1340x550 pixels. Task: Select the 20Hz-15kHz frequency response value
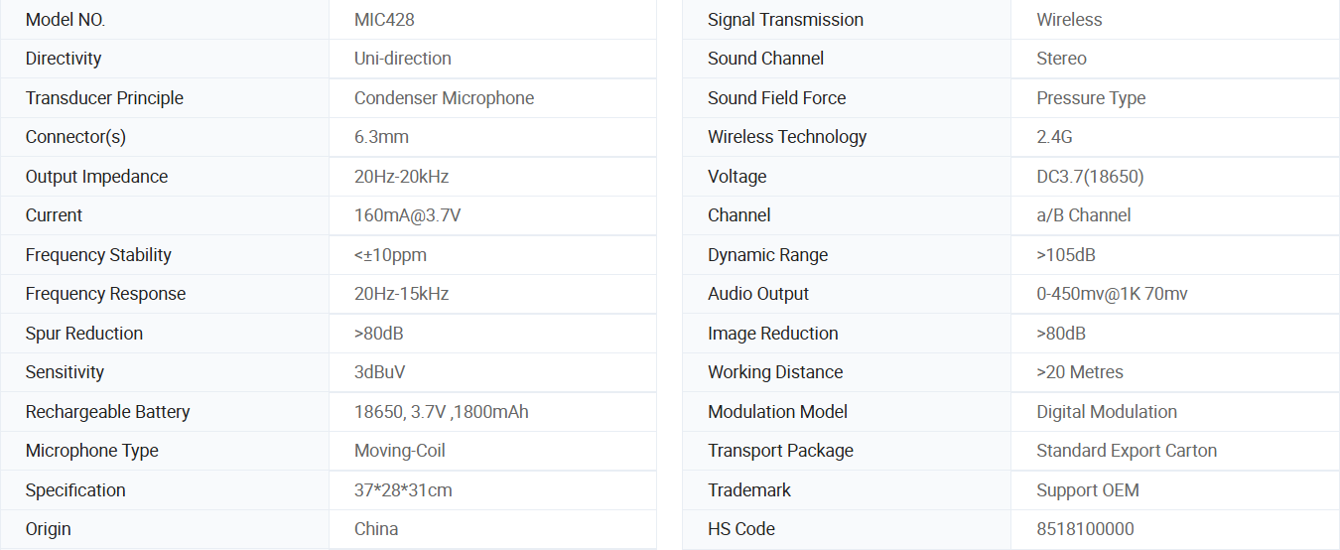point(401,294)
